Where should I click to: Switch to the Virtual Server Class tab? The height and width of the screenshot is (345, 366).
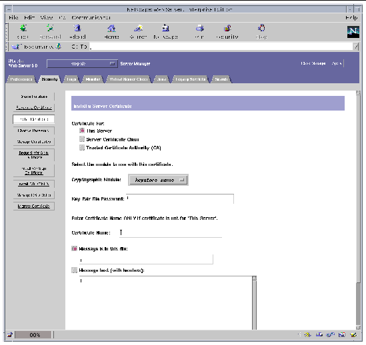coord(129,79)
